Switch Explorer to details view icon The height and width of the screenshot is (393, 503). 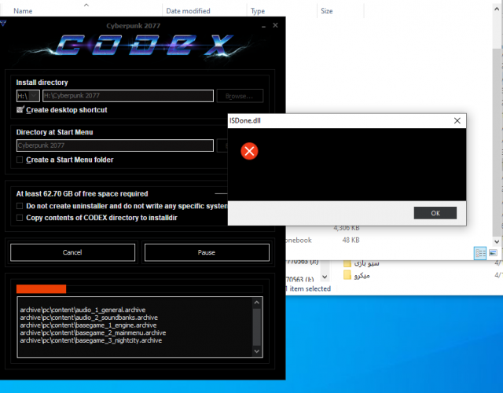click(479, 253)
